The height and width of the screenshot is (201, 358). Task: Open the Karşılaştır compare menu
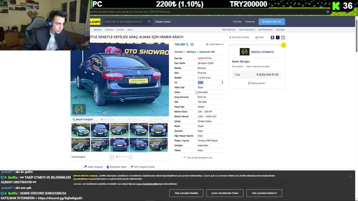pyautogui.click(x=280, y=30)
